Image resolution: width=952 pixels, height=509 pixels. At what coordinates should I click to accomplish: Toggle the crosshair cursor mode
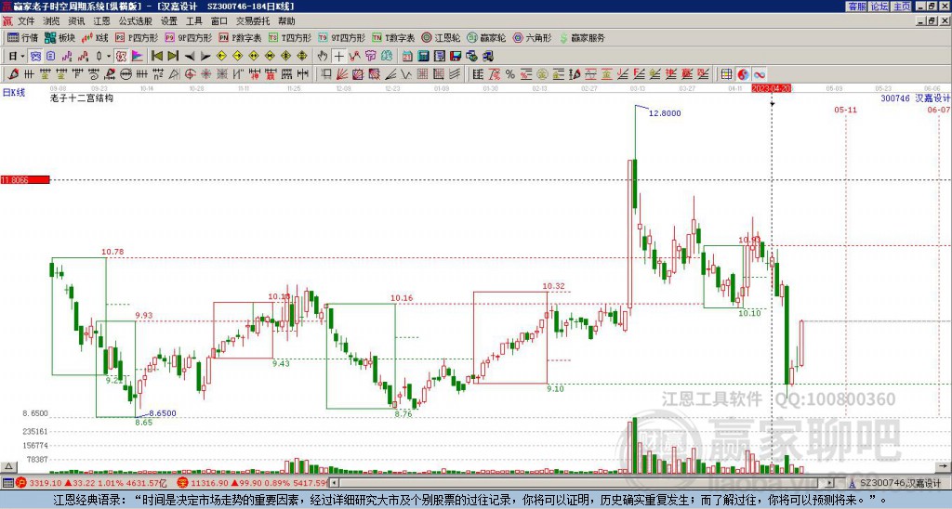click(x=338, y=56)
